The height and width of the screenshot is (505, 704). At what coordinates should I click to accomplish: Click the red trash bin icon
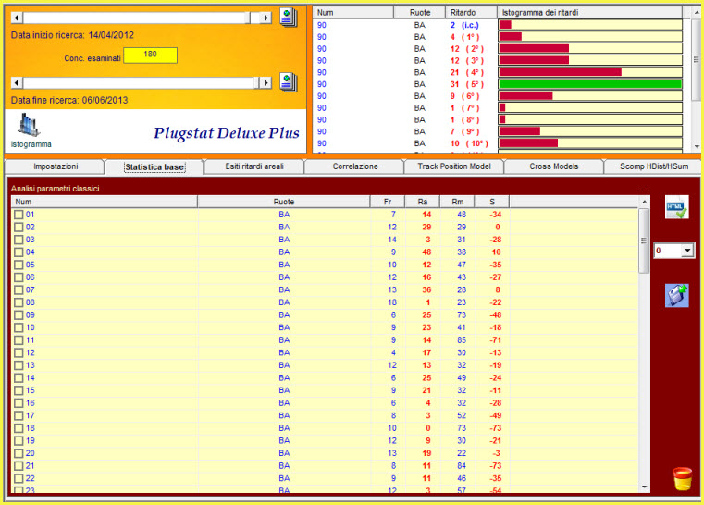(682, 478)
